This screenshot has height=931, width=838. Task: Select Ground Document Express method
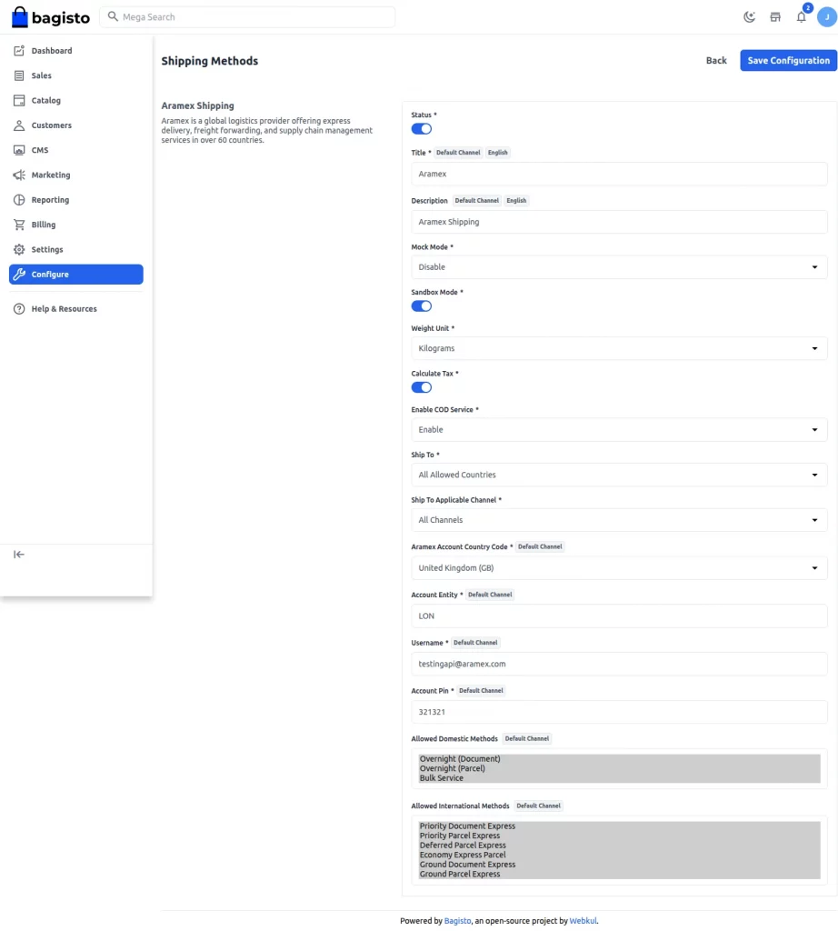(x=620, y=865)
